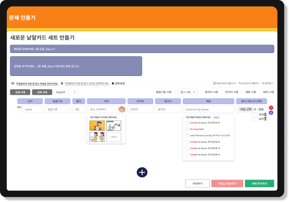
Task: Click the 반의어 input field in row 001
Action: pos(140,109)
